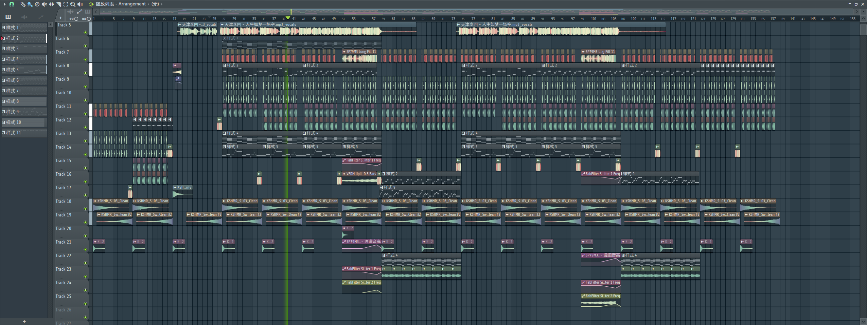Expand the (无) marker selector arrow

pyautogui.click(x=161, y=4)
